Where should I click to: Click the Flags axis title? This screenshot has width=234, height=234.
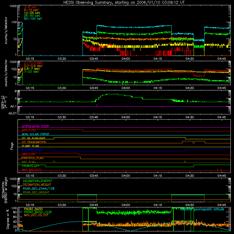coord(12,146)
